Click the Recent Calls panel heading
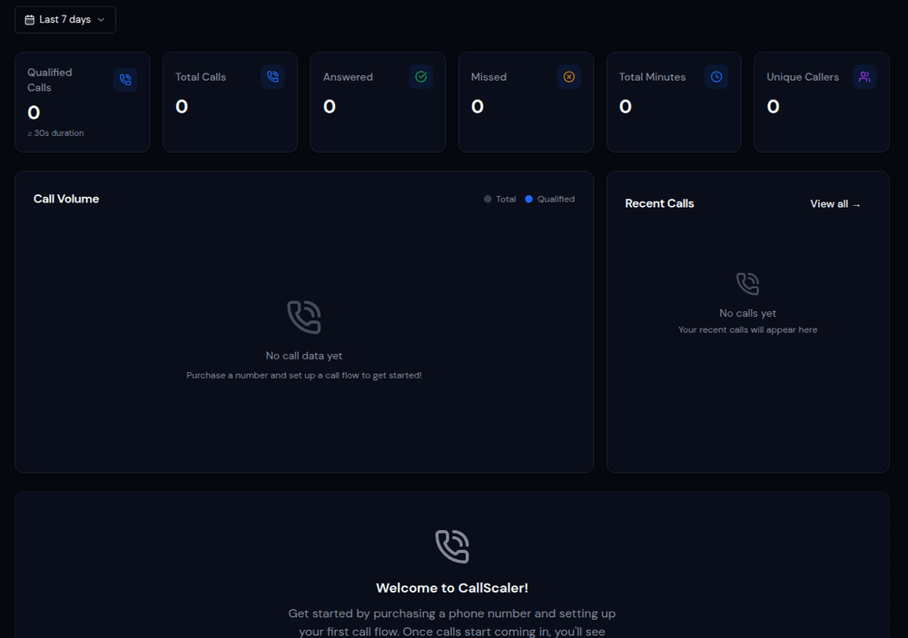Viewport: 908px width, 638px height. [x=659, y=203]
